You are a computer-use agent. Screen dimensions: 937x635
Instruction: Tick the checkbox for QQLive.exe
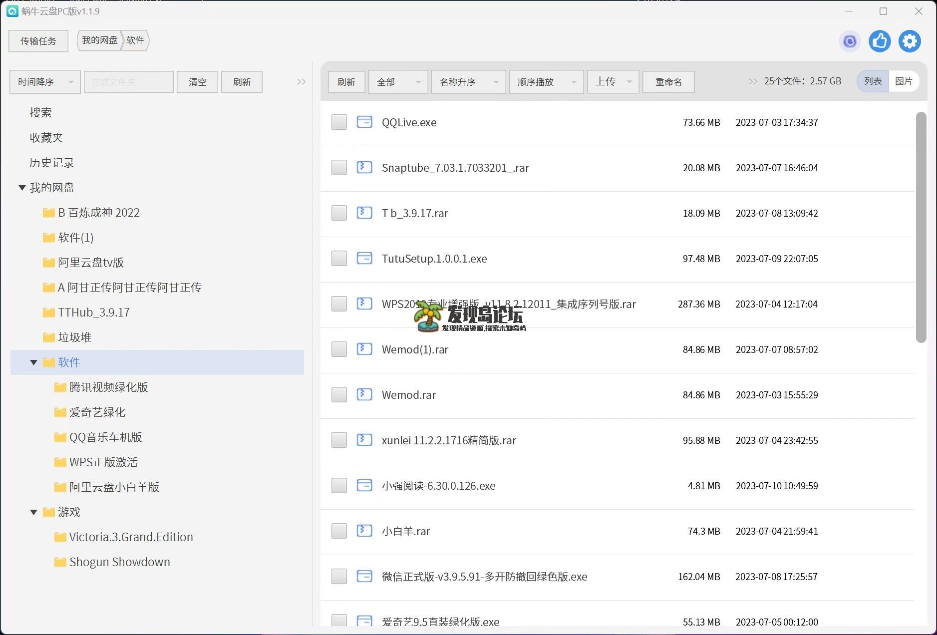click(x=339, y=122)
